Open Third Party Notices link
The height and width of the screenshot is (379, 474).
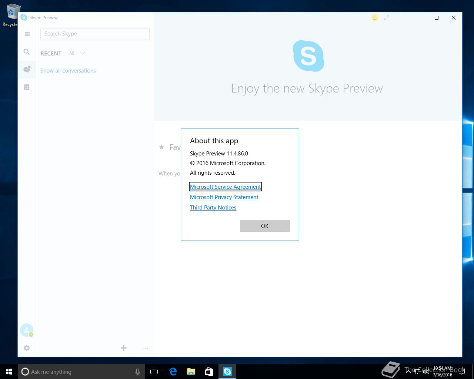pyautogui.click(x=213, y=208)
